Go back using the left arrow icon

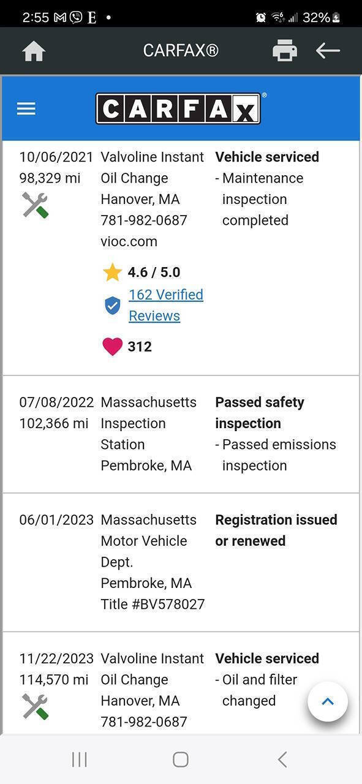(328, 51)
